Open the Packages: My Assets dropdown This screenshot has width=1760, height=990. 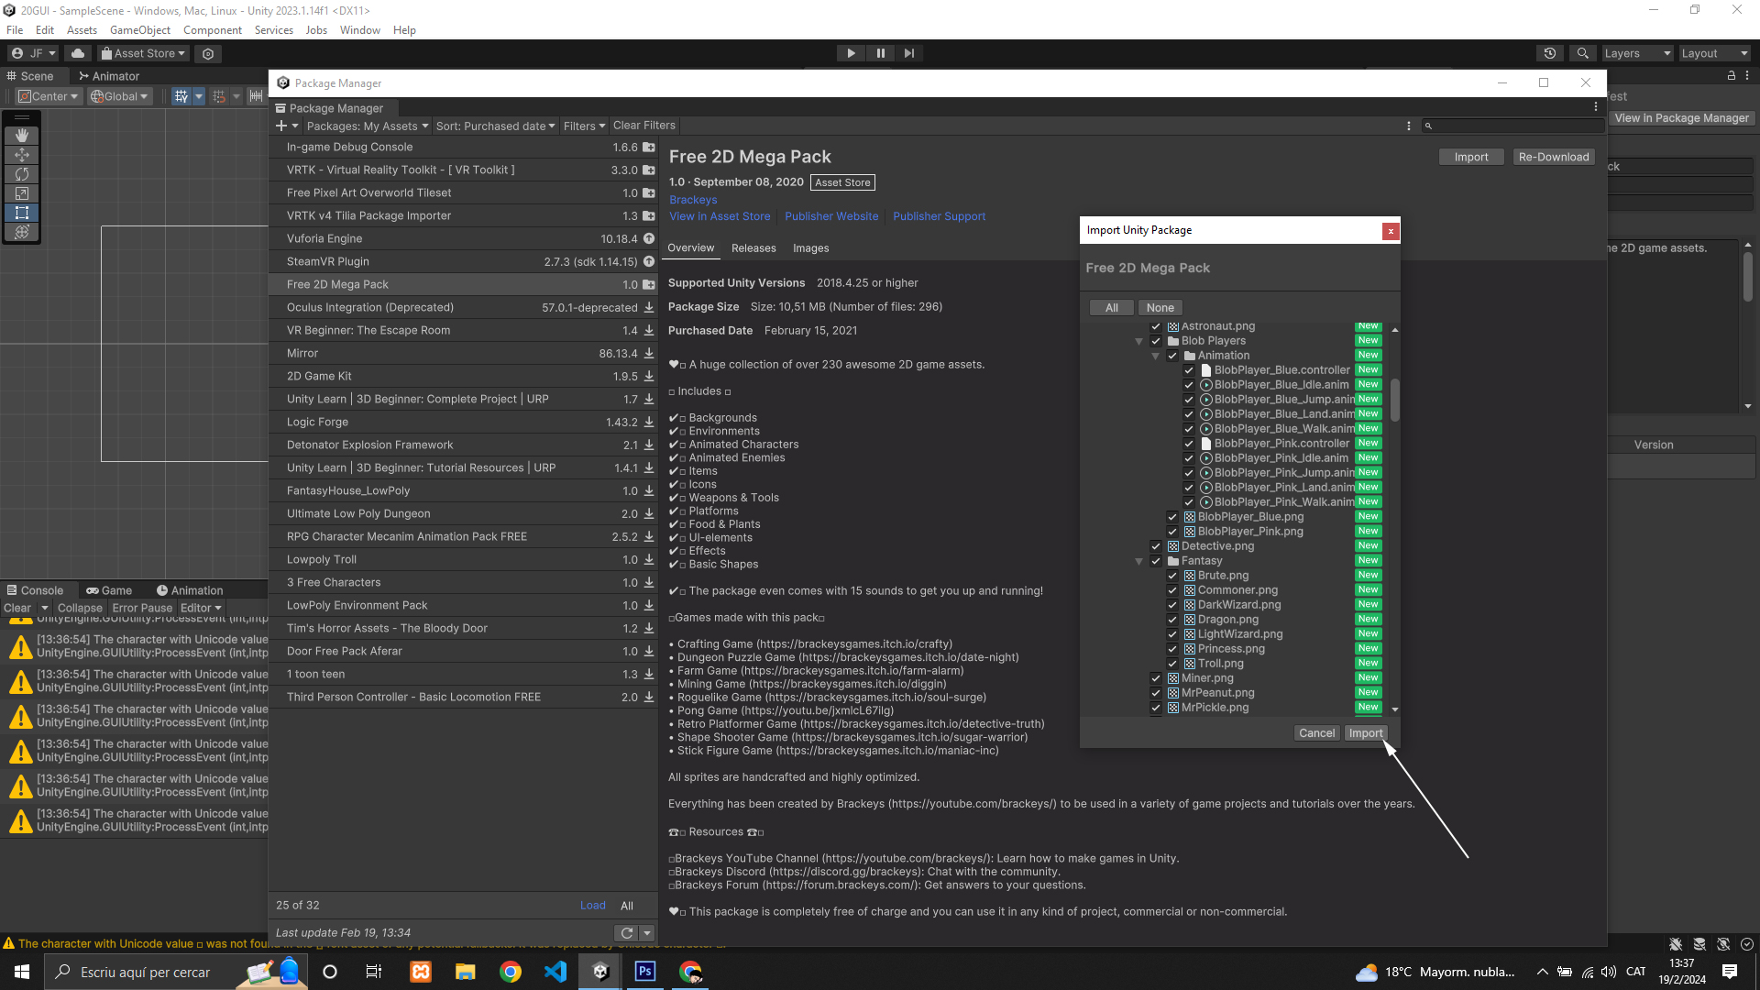pos(367,126)
